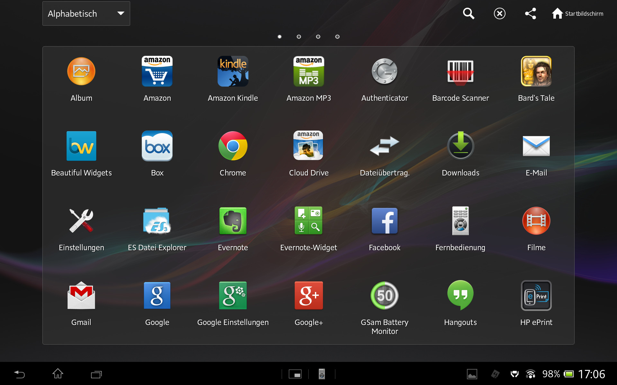
Task: Open HP ePrint
Action: pyautogui.click(x=536, y=295)
